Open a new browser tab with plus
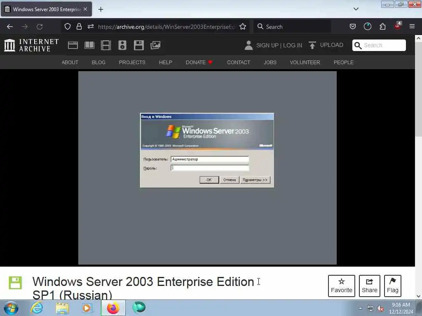The width and height of the screenshot is (422, 316). click(101, 9)
